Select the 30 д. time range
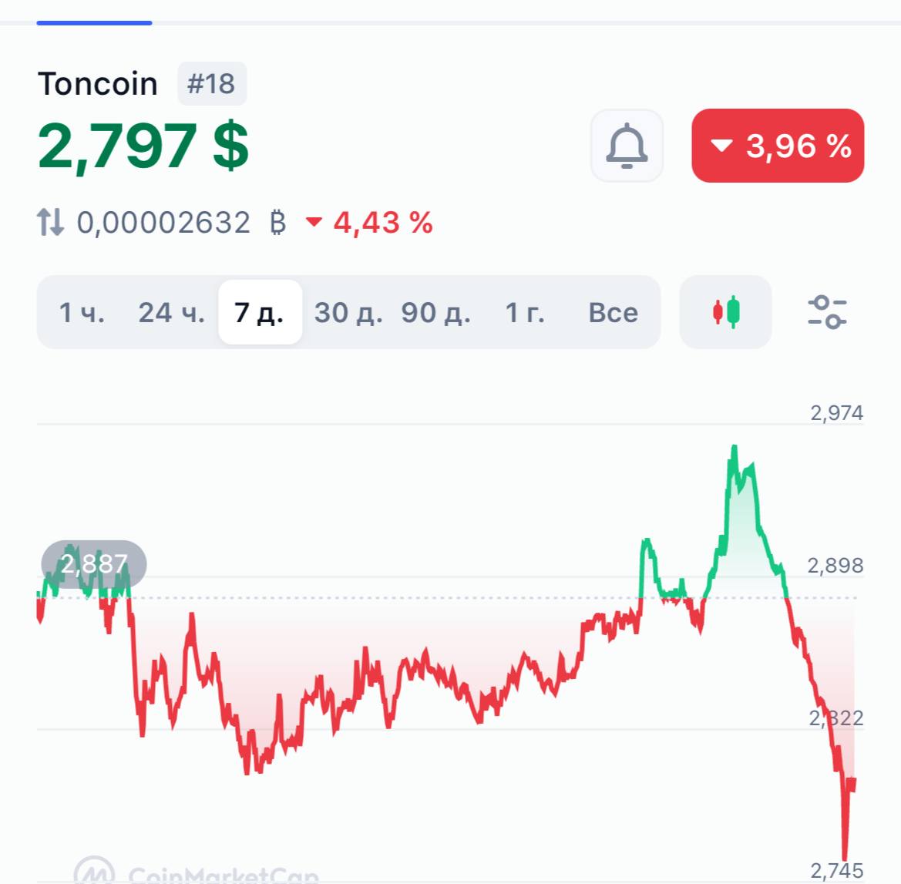 pos(348,313)
